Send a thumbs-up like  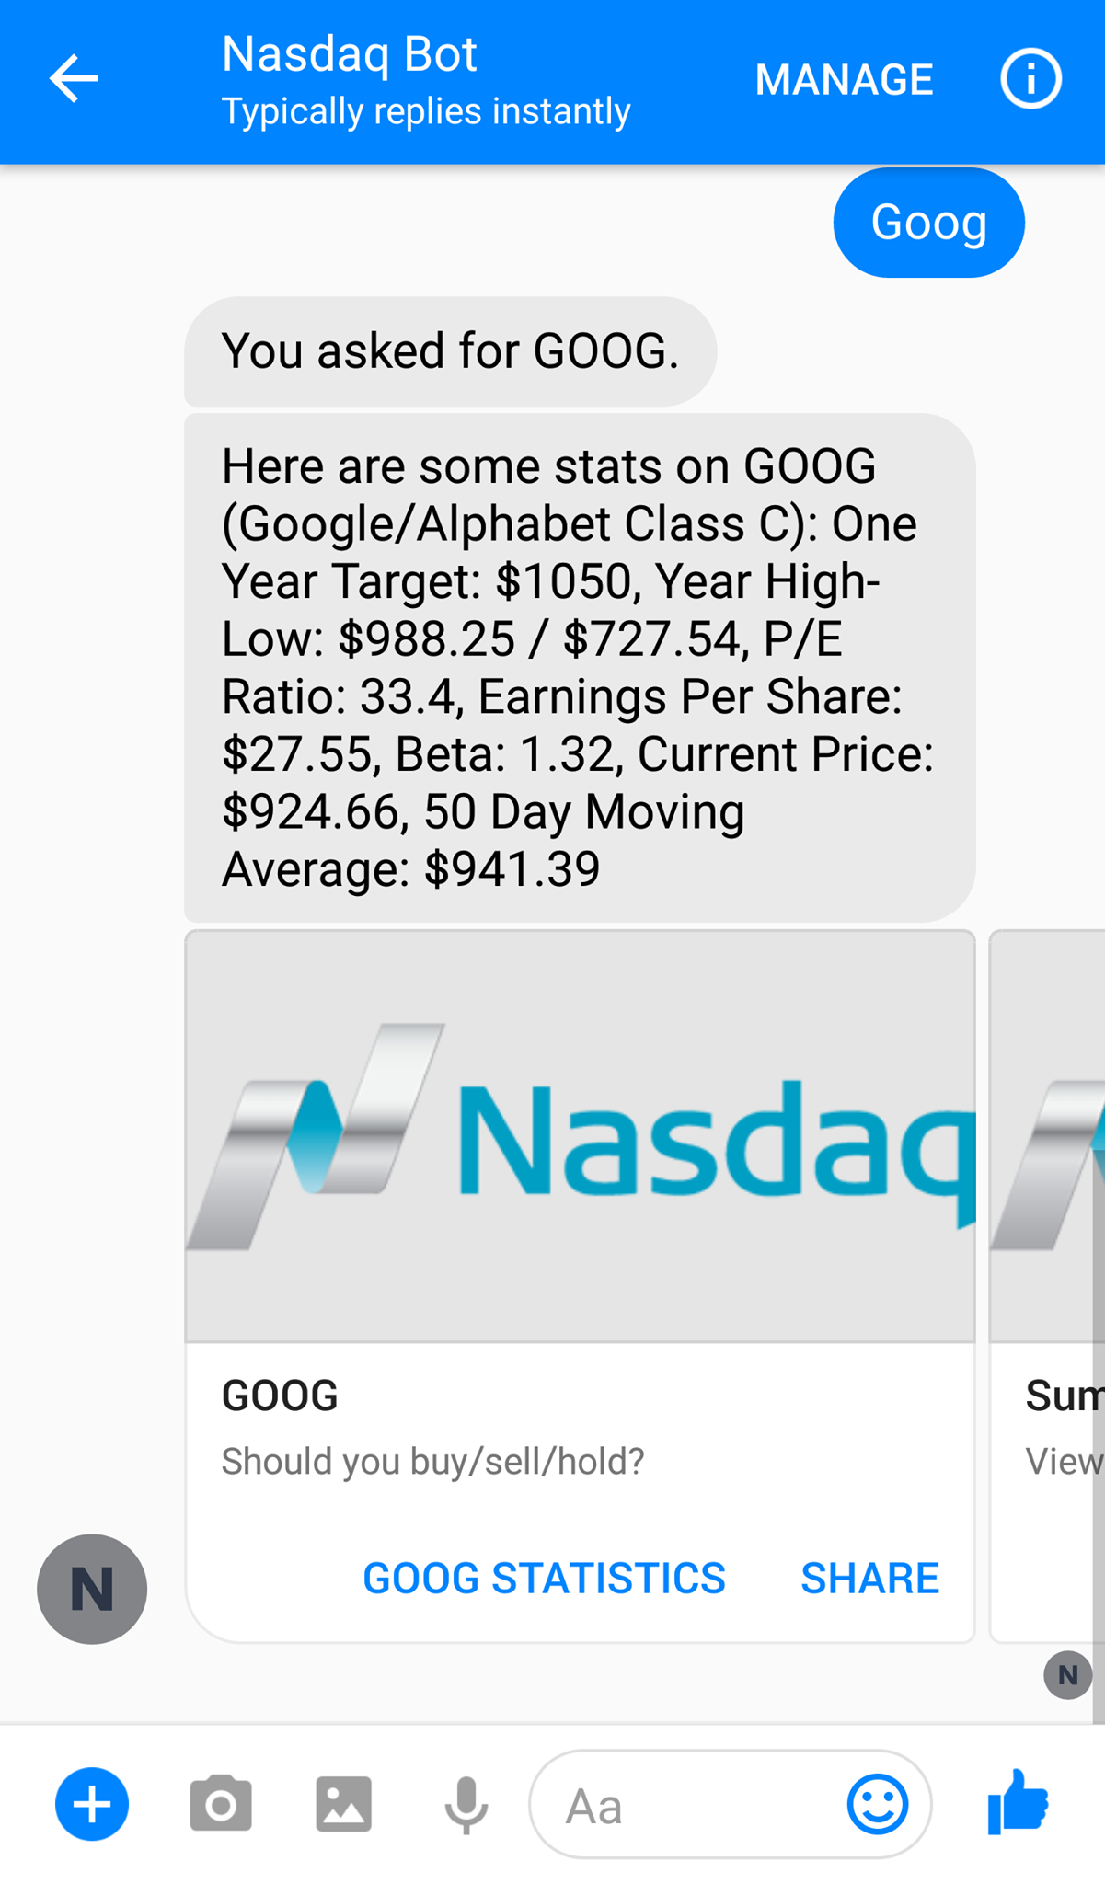1018,1802
